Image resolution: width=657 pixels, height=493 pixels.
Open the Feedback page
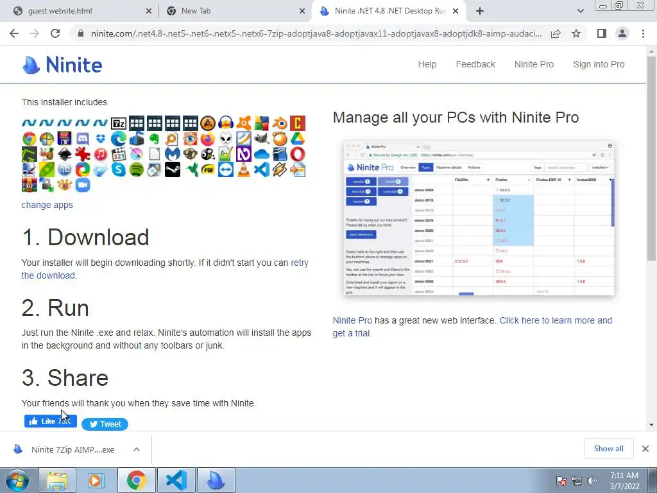[475, 64]
